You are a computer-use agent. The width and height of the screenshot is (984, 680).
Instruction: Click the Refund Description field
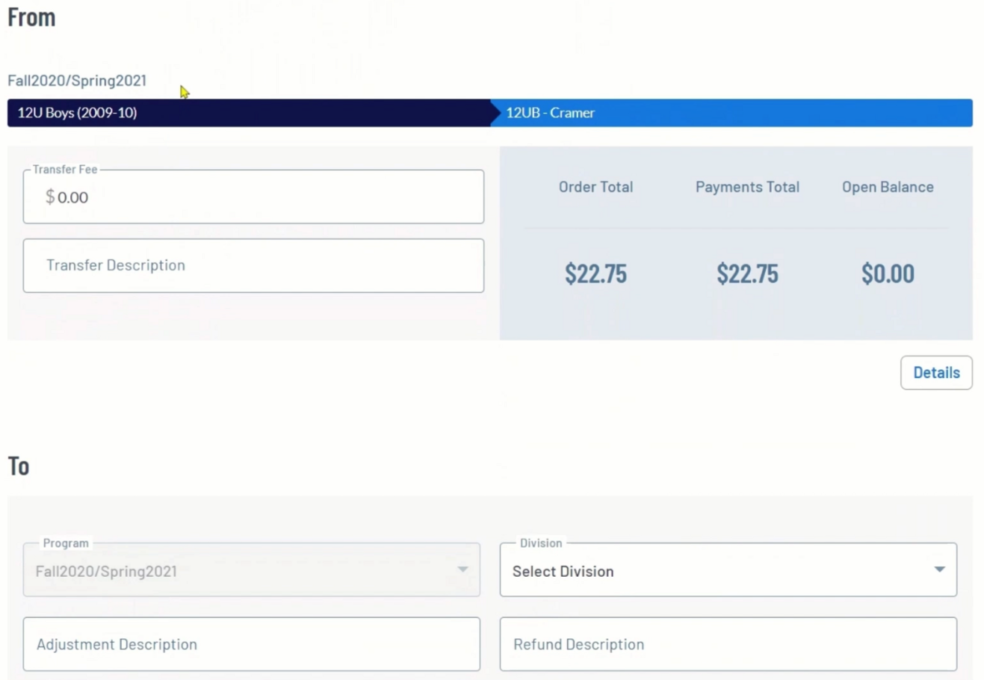(x=728, y=643)
